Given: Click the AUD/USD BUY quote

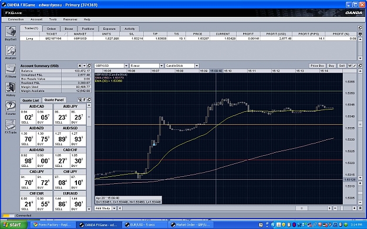Looking at the screenshot, I should click(x=45, y=160).
